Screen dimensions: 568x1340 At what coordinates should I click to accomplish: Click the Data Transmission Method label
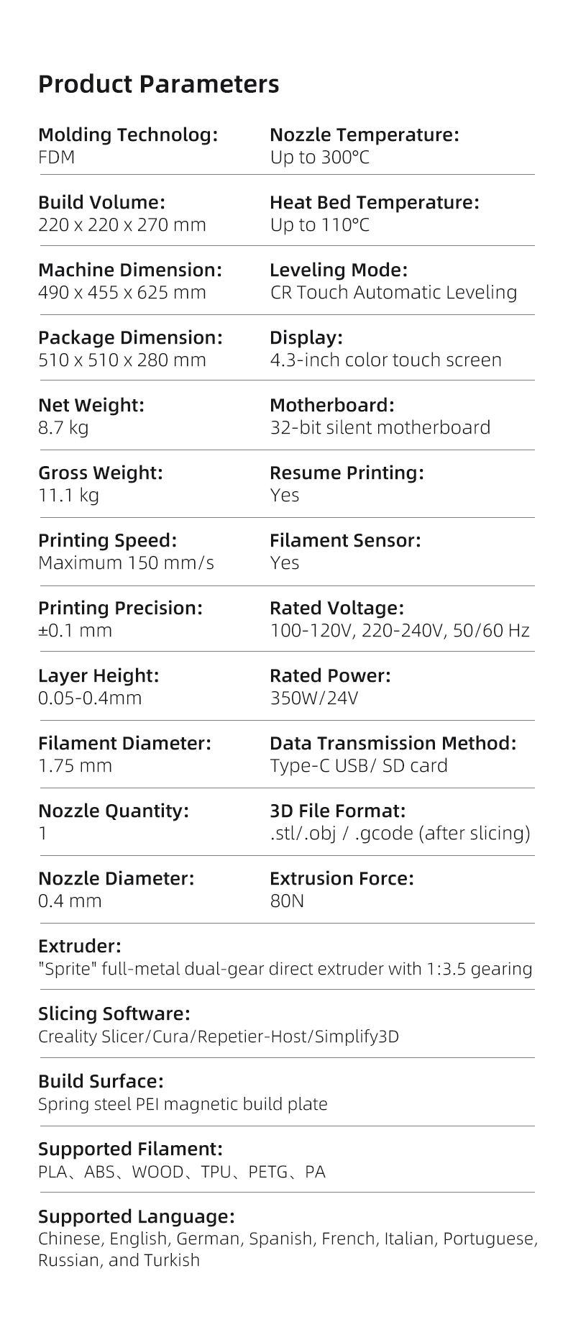tap(393, 743)
